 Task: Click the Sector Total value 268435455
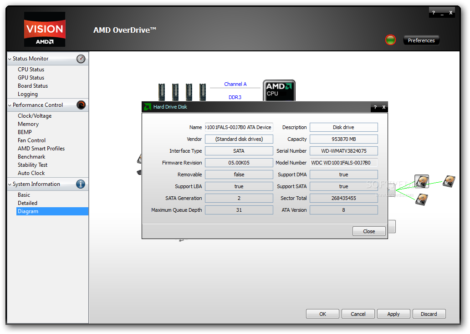(343, 198)
